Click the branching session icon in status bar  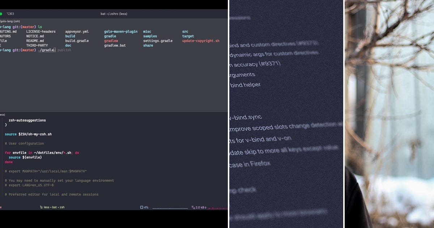pyautogui.click(x=41, y=207)
